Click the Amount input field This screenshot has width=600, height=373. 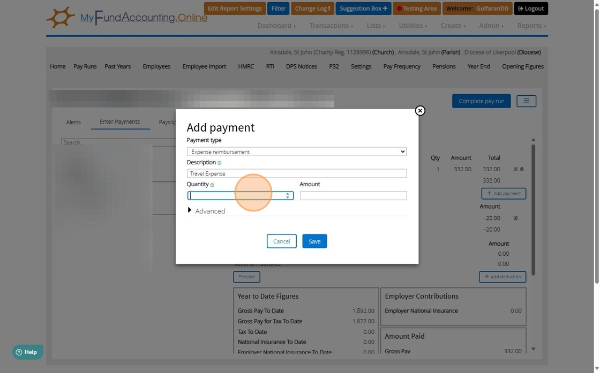[x=353, y=195]
